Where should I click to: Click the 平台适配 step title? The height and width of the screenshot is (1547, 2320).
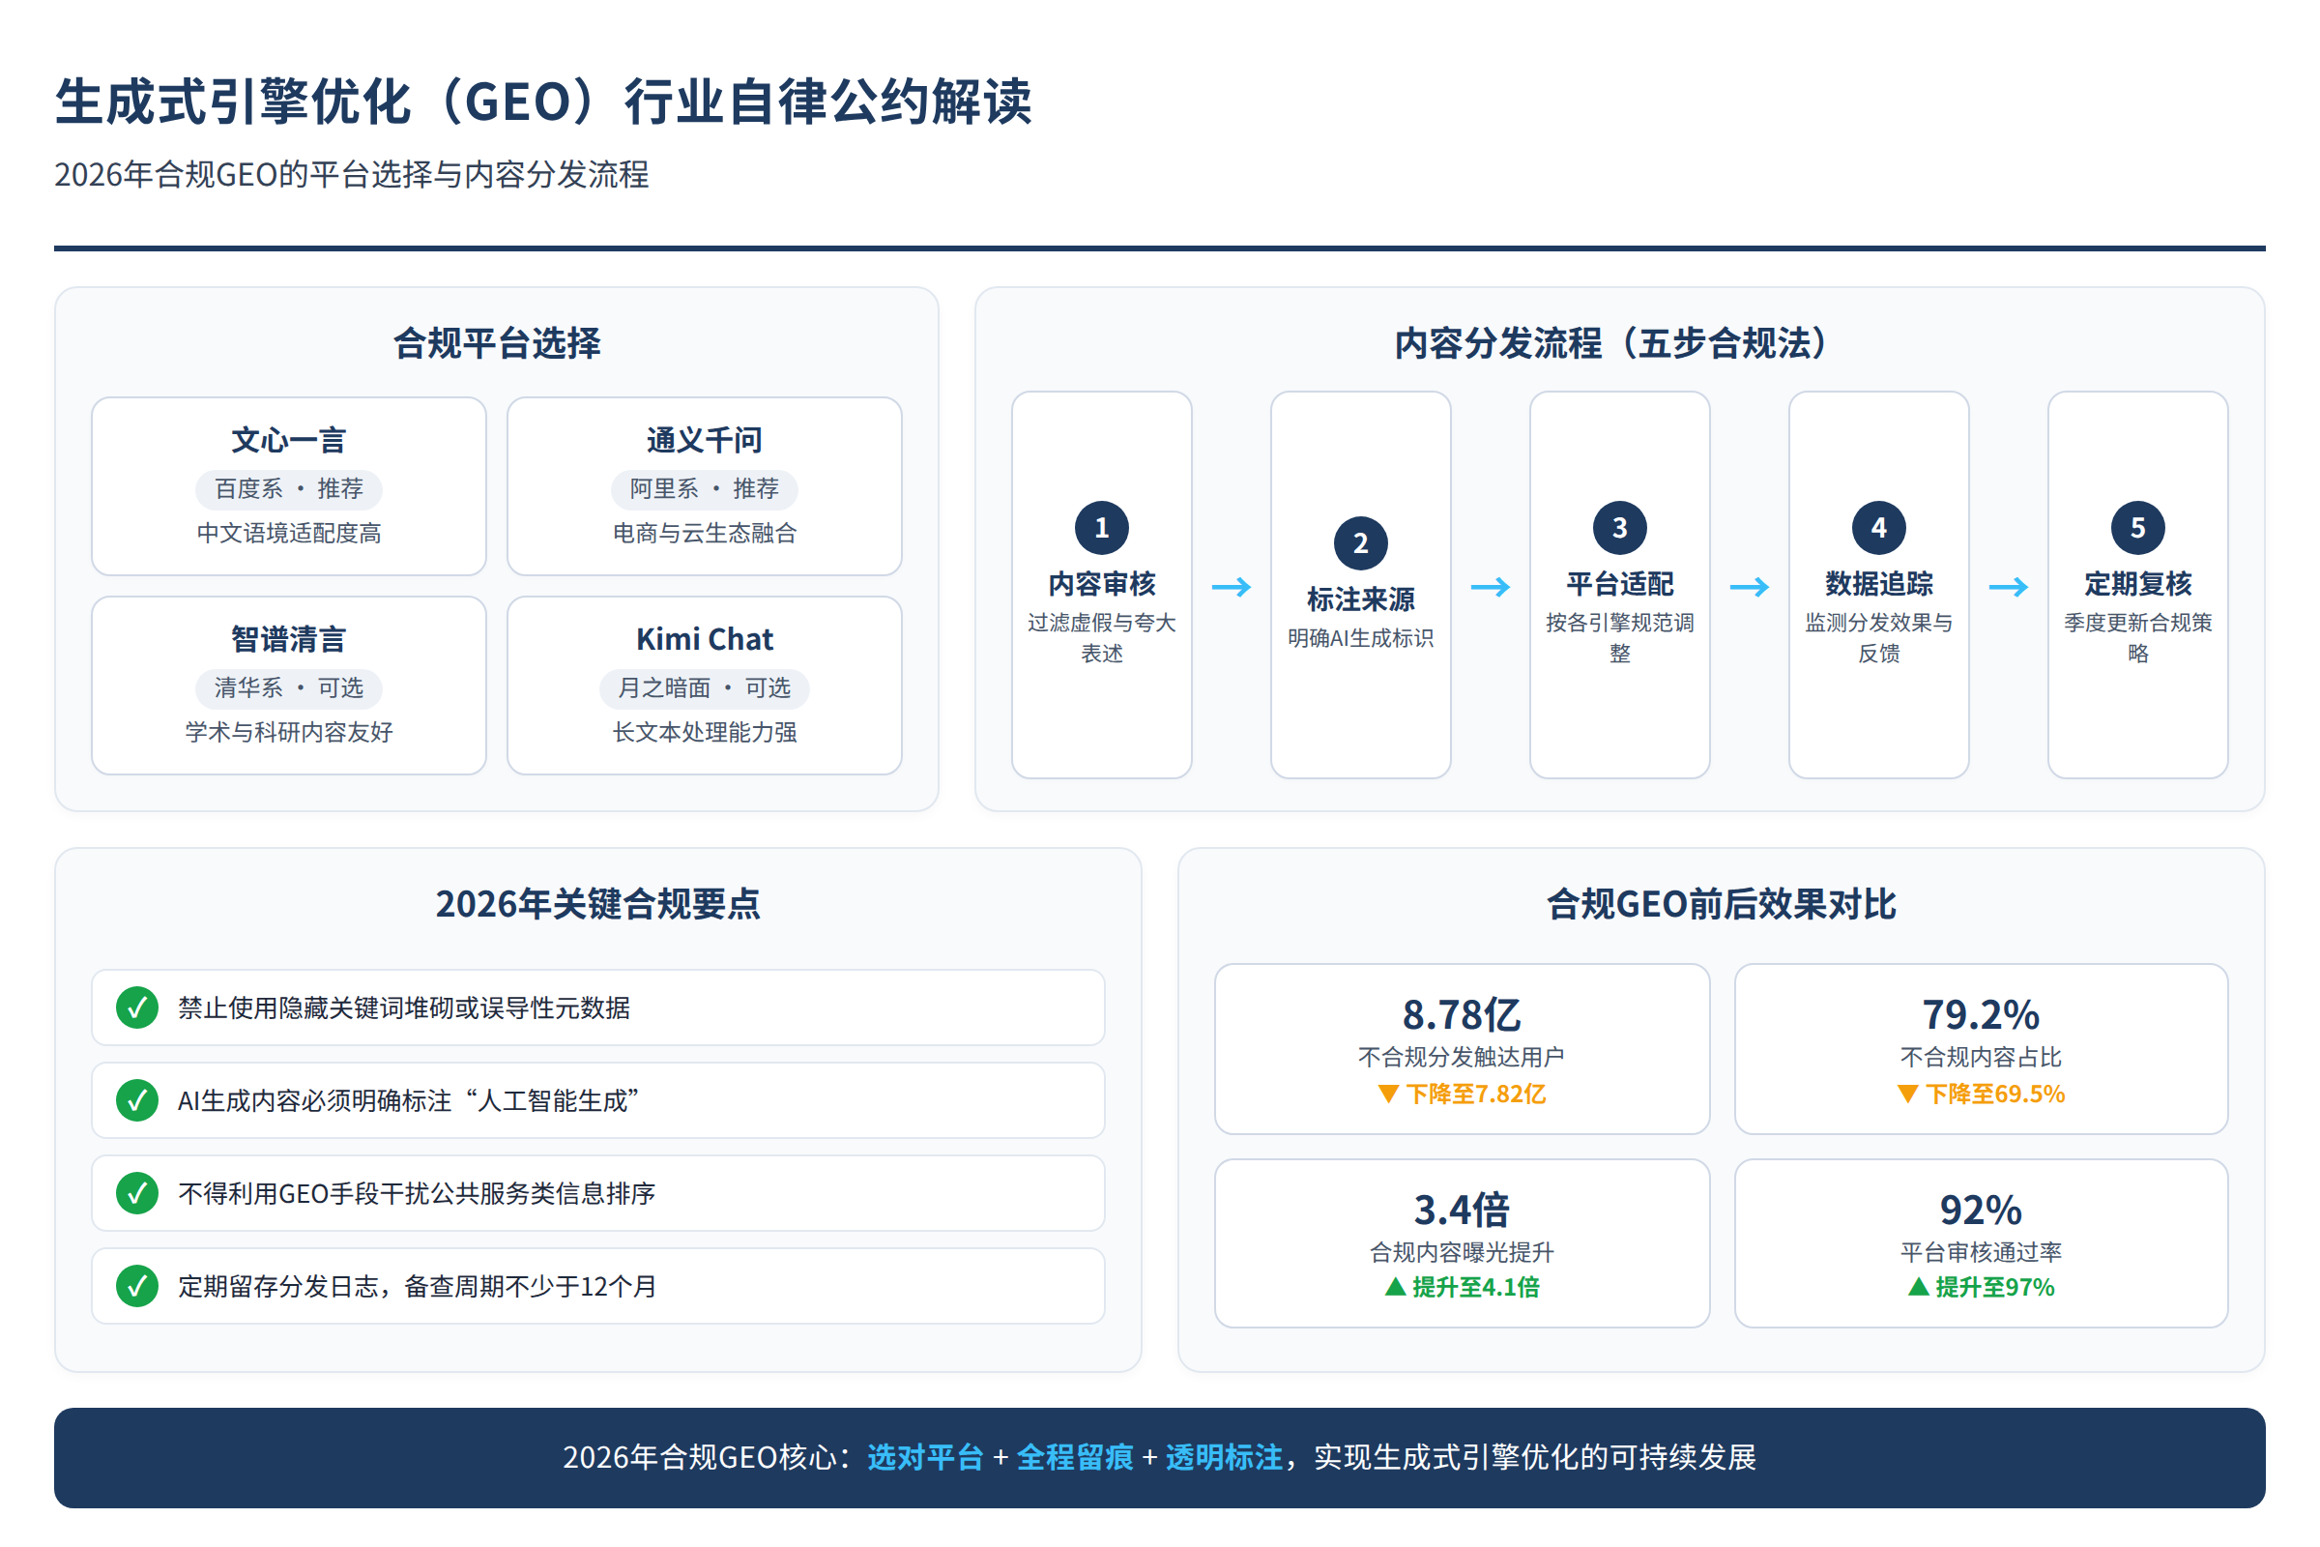(x=1620, y=584)
